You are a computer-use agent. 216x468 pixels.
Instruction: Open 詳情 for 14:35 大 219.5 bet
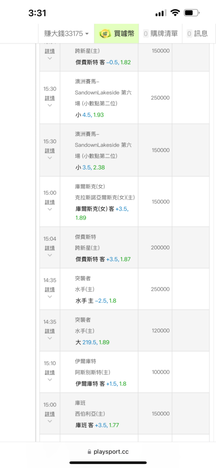tap(50, 331)
